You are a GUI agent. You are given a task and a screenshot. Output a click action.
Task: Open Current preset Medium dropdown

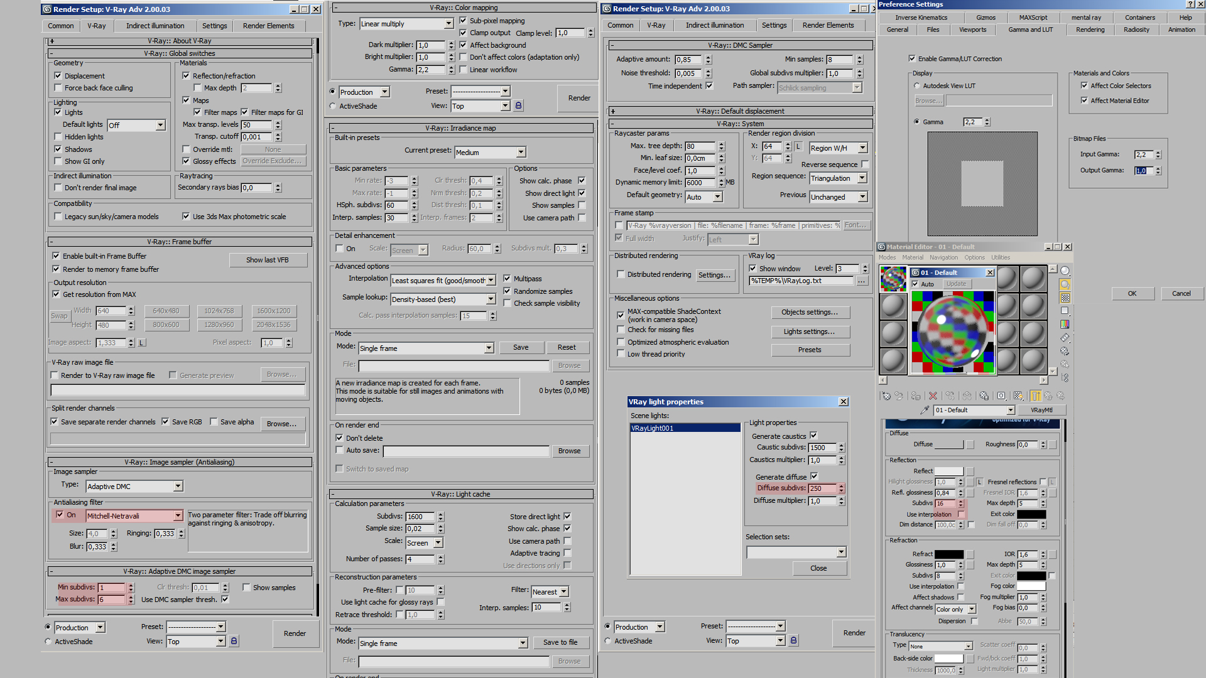pos(521,153)
